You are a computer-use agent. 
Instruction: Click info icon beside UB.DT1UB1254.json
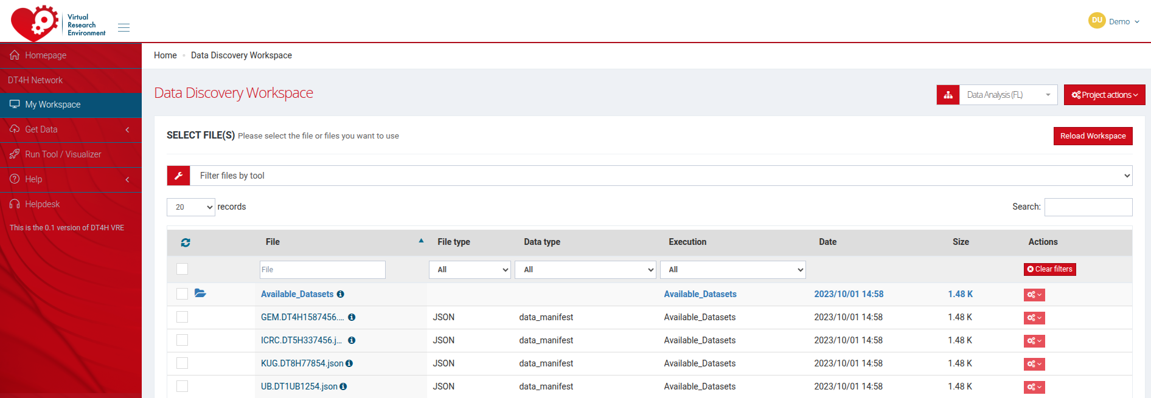click(x=344, y=386)
